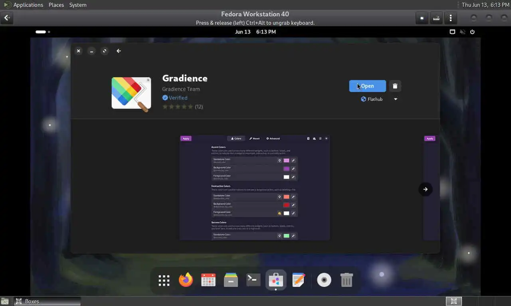511x306 pixels.
Task: Open the Boxes three-dot menu
Action: click(x=451, y=18)
